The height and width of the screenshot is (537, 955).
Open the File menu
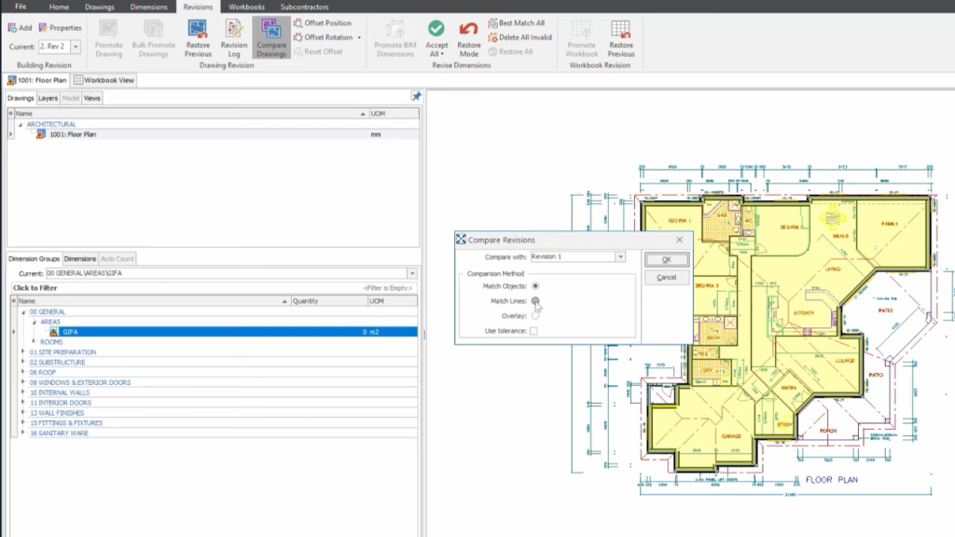[21, 7]
